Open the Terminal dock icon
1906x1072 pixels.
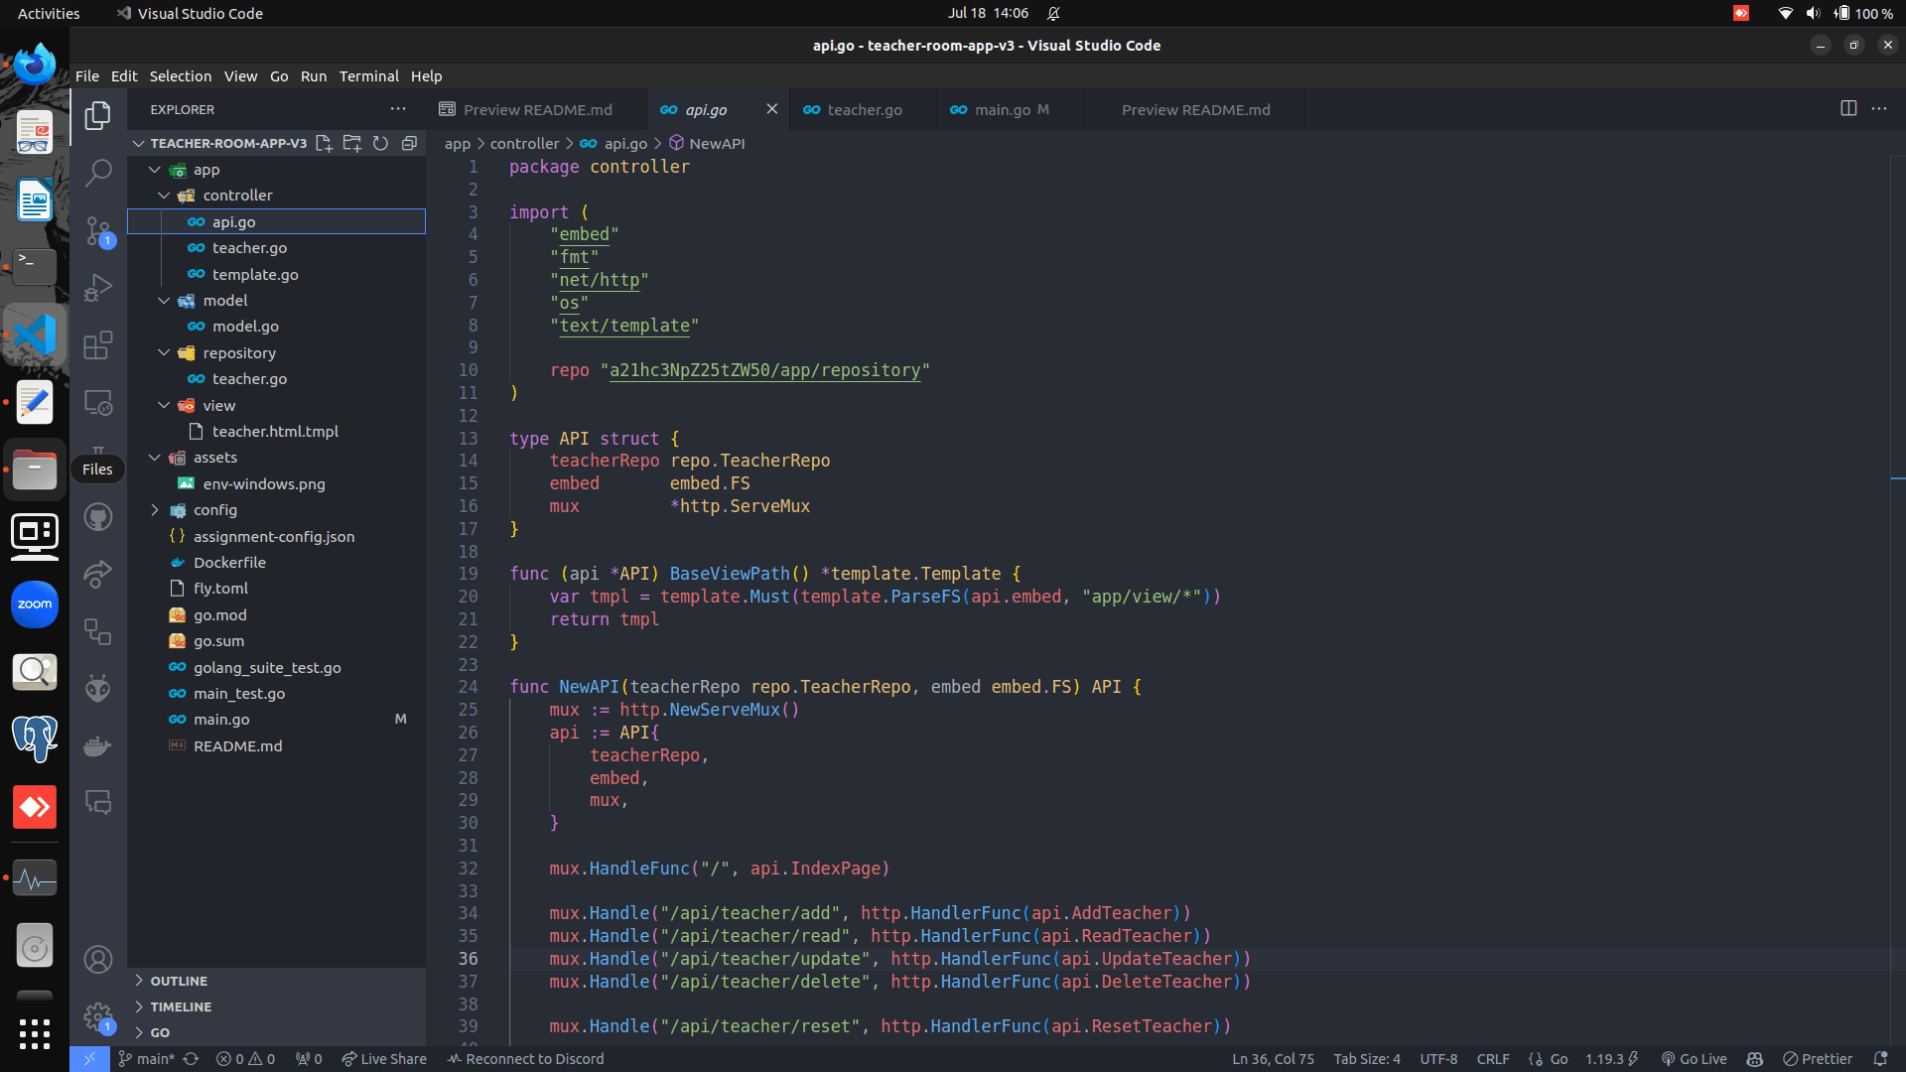tap(35, 266)
